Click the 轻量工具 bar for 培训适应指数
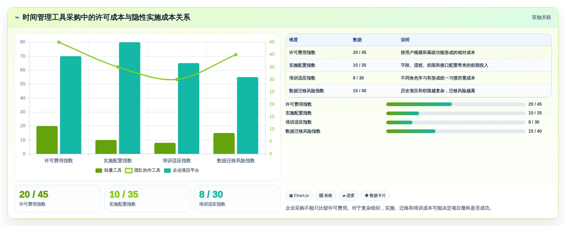566x226 pixels. pos(165,148)
